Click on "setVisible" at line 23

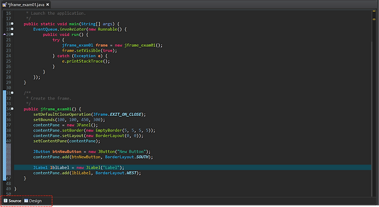click(x=88, y=51)
